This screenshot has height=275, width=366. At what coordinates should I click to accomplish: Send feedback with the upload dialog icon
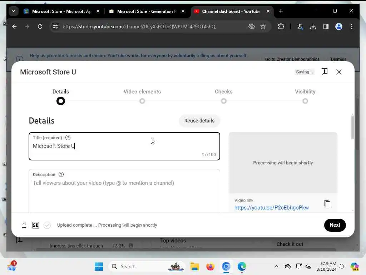(x=325, y=72)
